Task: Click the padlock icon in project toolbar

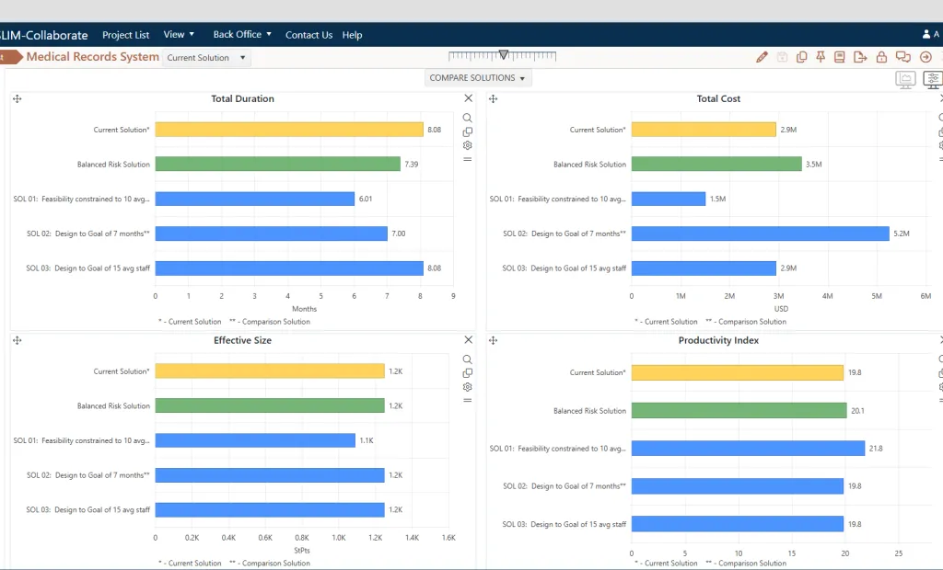Action: coord(881,57)
